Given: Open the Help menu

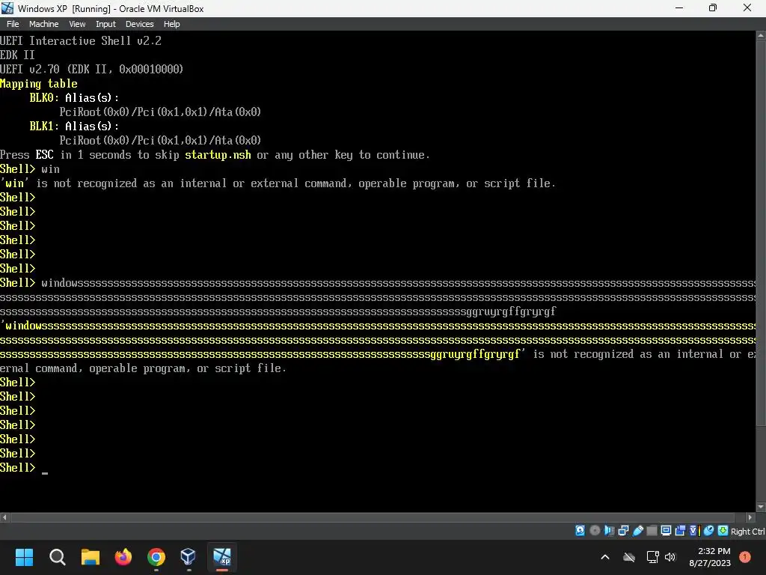Looking at the screenshot, I should [x=171, y=24].
